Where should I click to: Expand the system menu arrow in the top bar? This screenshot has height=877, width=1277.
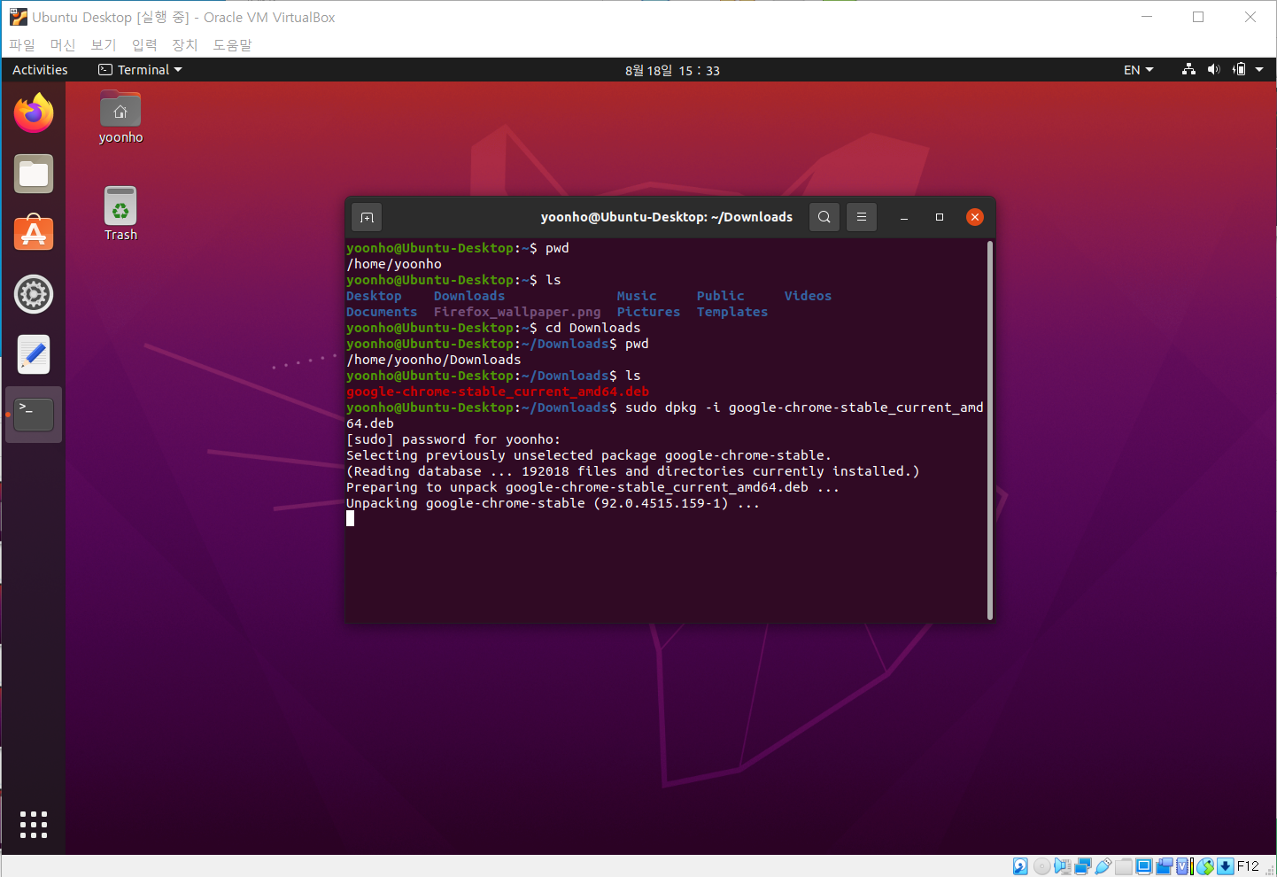pos(1259,69)
